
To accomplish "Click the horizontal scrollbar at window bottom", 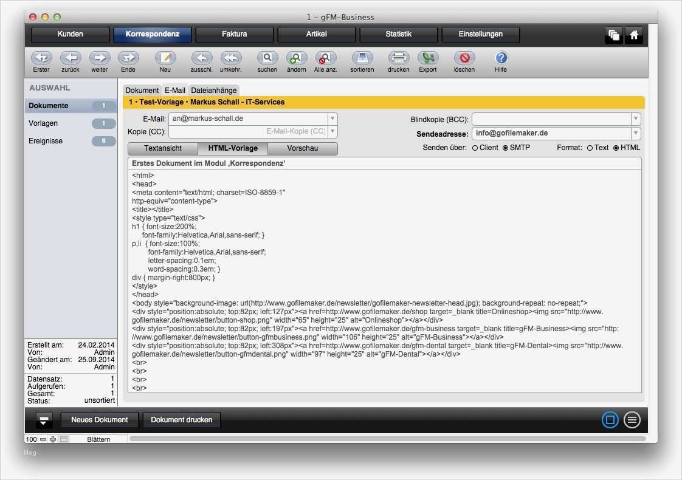I will (387, 439).
